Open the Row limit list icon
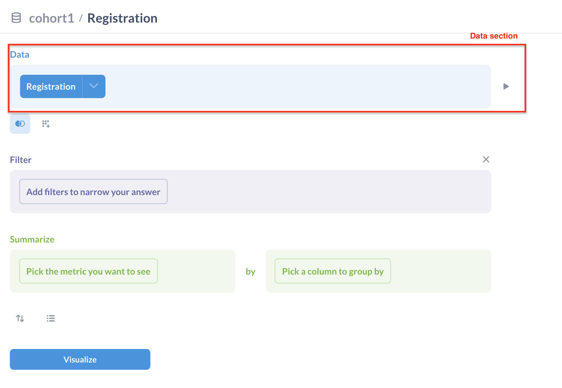562x388 pixels. pyautogui.click(x=51, y=318)
